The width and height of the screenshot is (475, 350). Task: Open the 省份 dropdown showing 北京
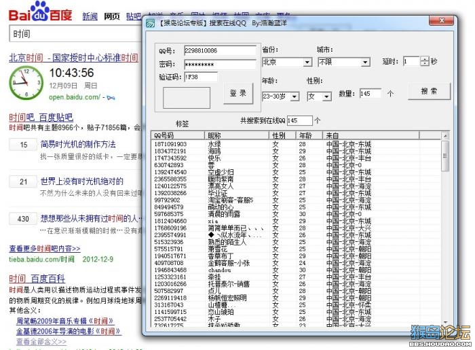287,62
